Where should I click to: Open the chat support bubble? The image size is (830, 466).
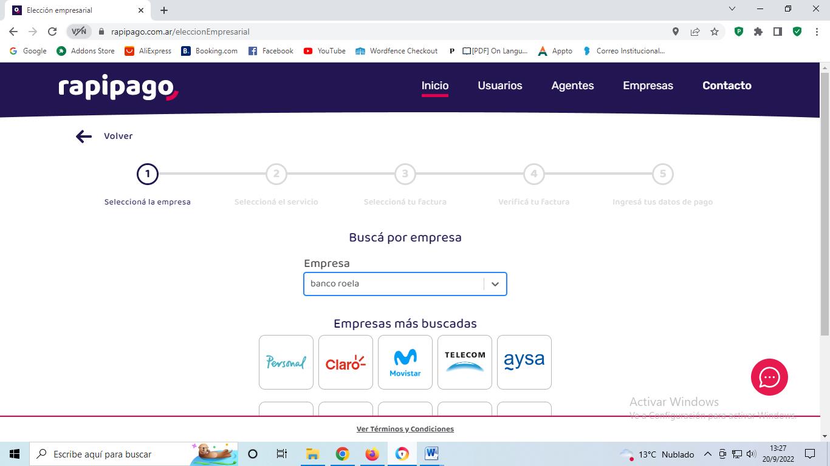coord(769,377)
